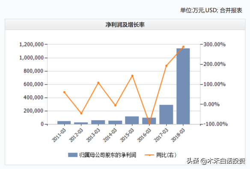The image size is (250, 169).
Task: Select the 2012-03 net profit bar
Action: (81, 123)
